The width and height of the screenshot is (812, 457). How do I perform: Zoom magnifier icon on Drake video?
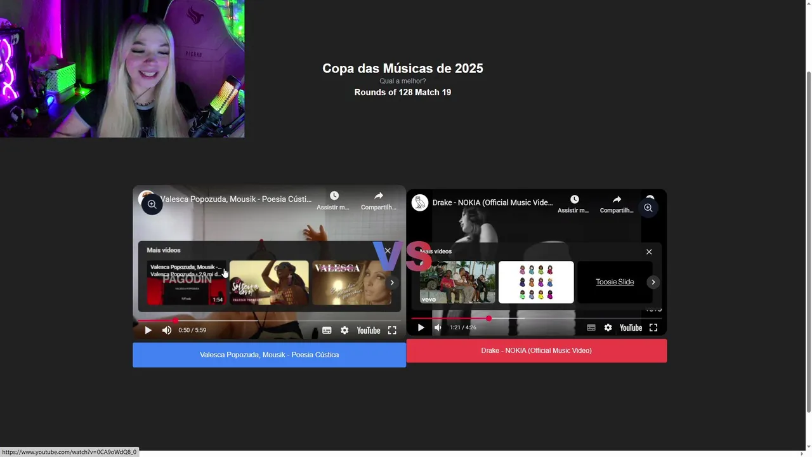[648, 208]
